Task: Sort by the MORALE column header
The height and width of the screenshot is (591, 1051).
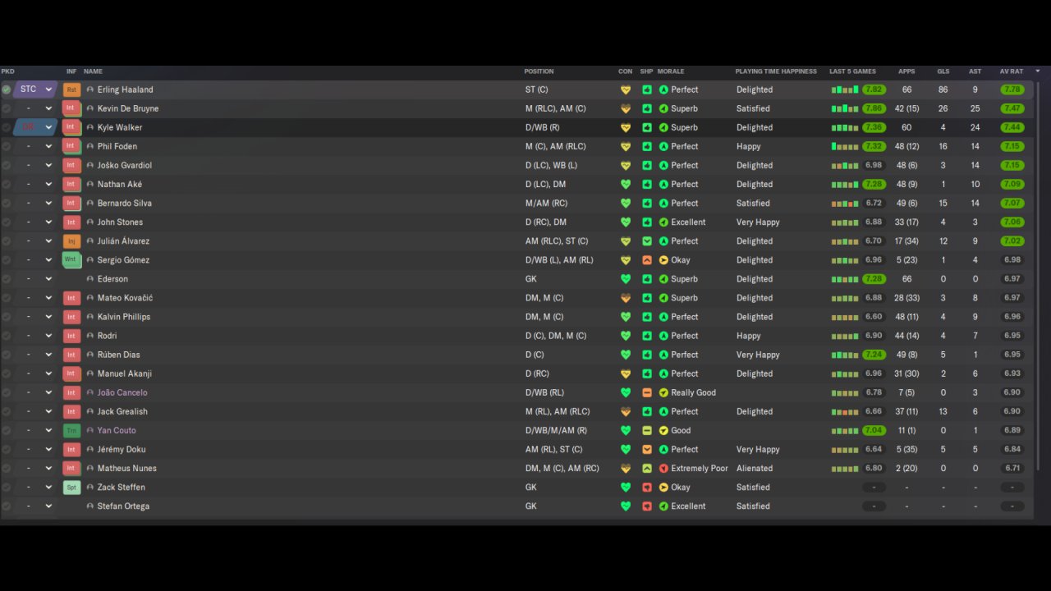Action: click(x=671, y=71)
